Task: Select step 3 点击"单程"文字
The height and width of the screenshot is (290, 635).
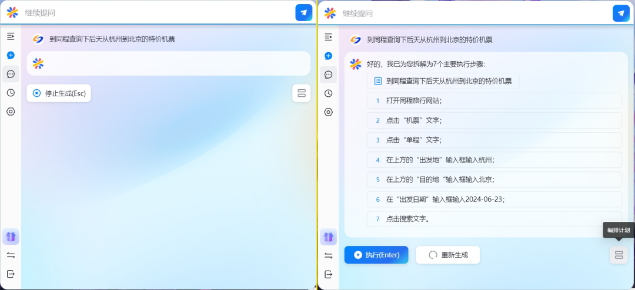Action: tap(494, 140)
